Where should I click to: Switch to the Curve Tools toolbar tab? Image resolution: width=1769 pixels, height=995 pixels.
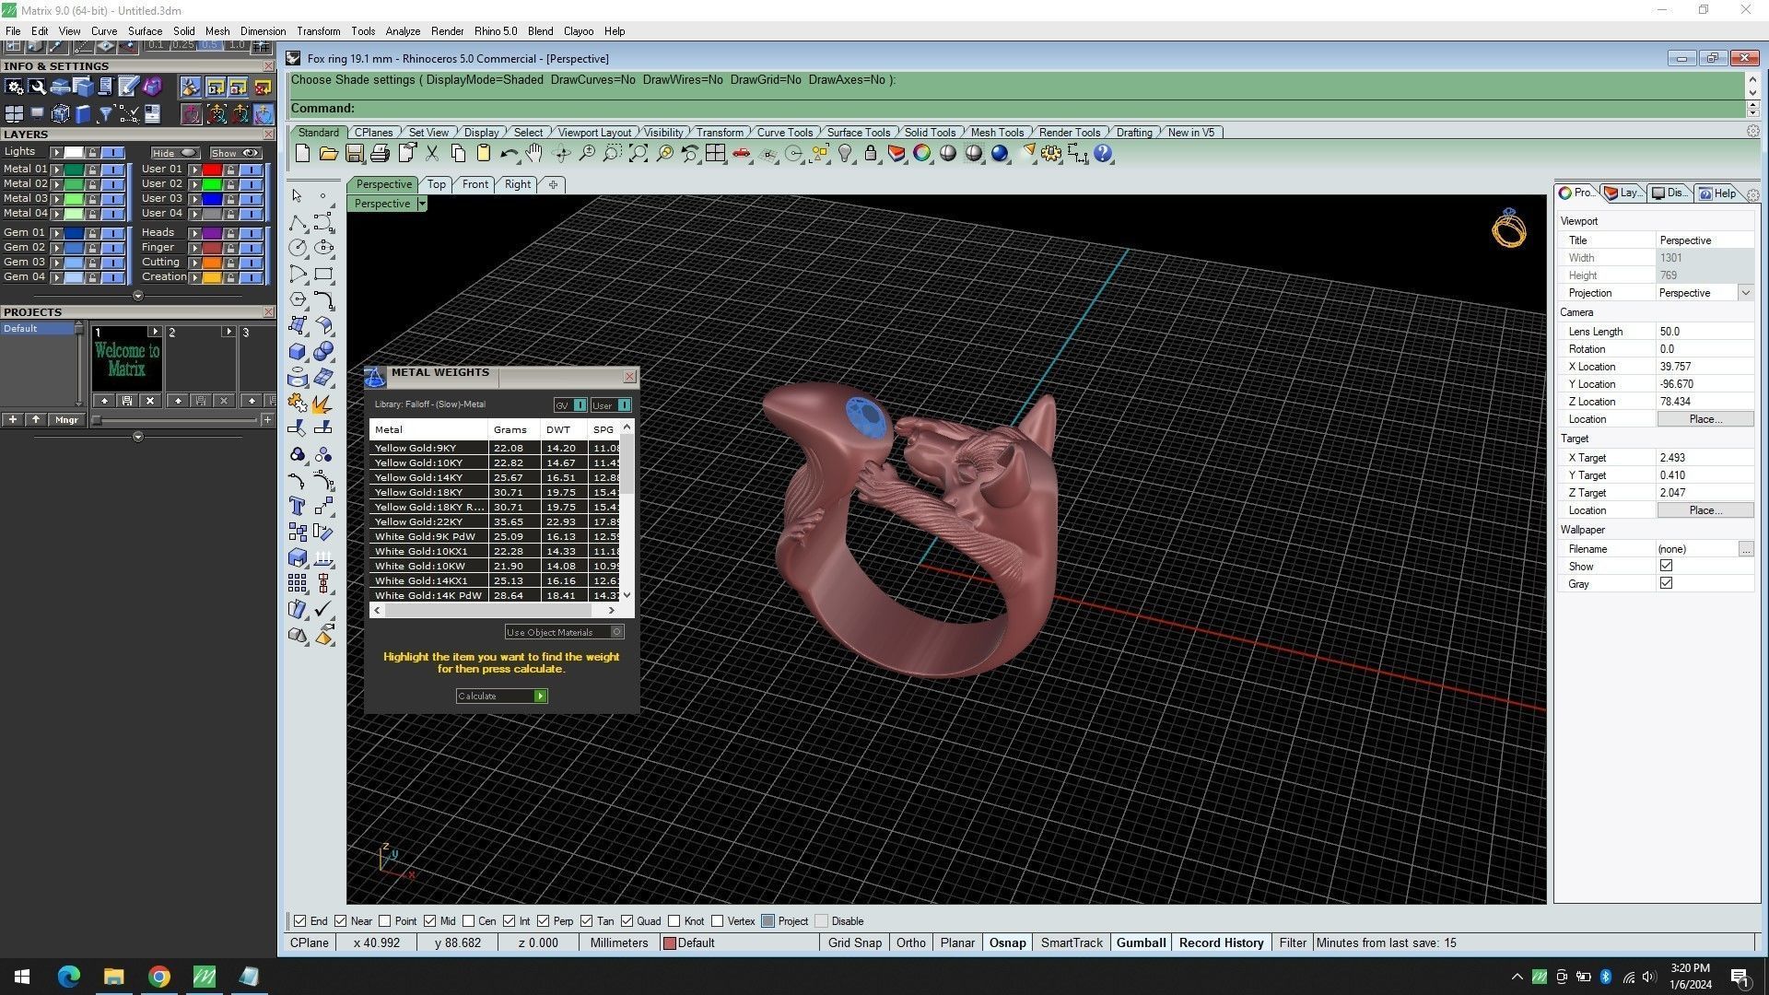click(784, 133)
